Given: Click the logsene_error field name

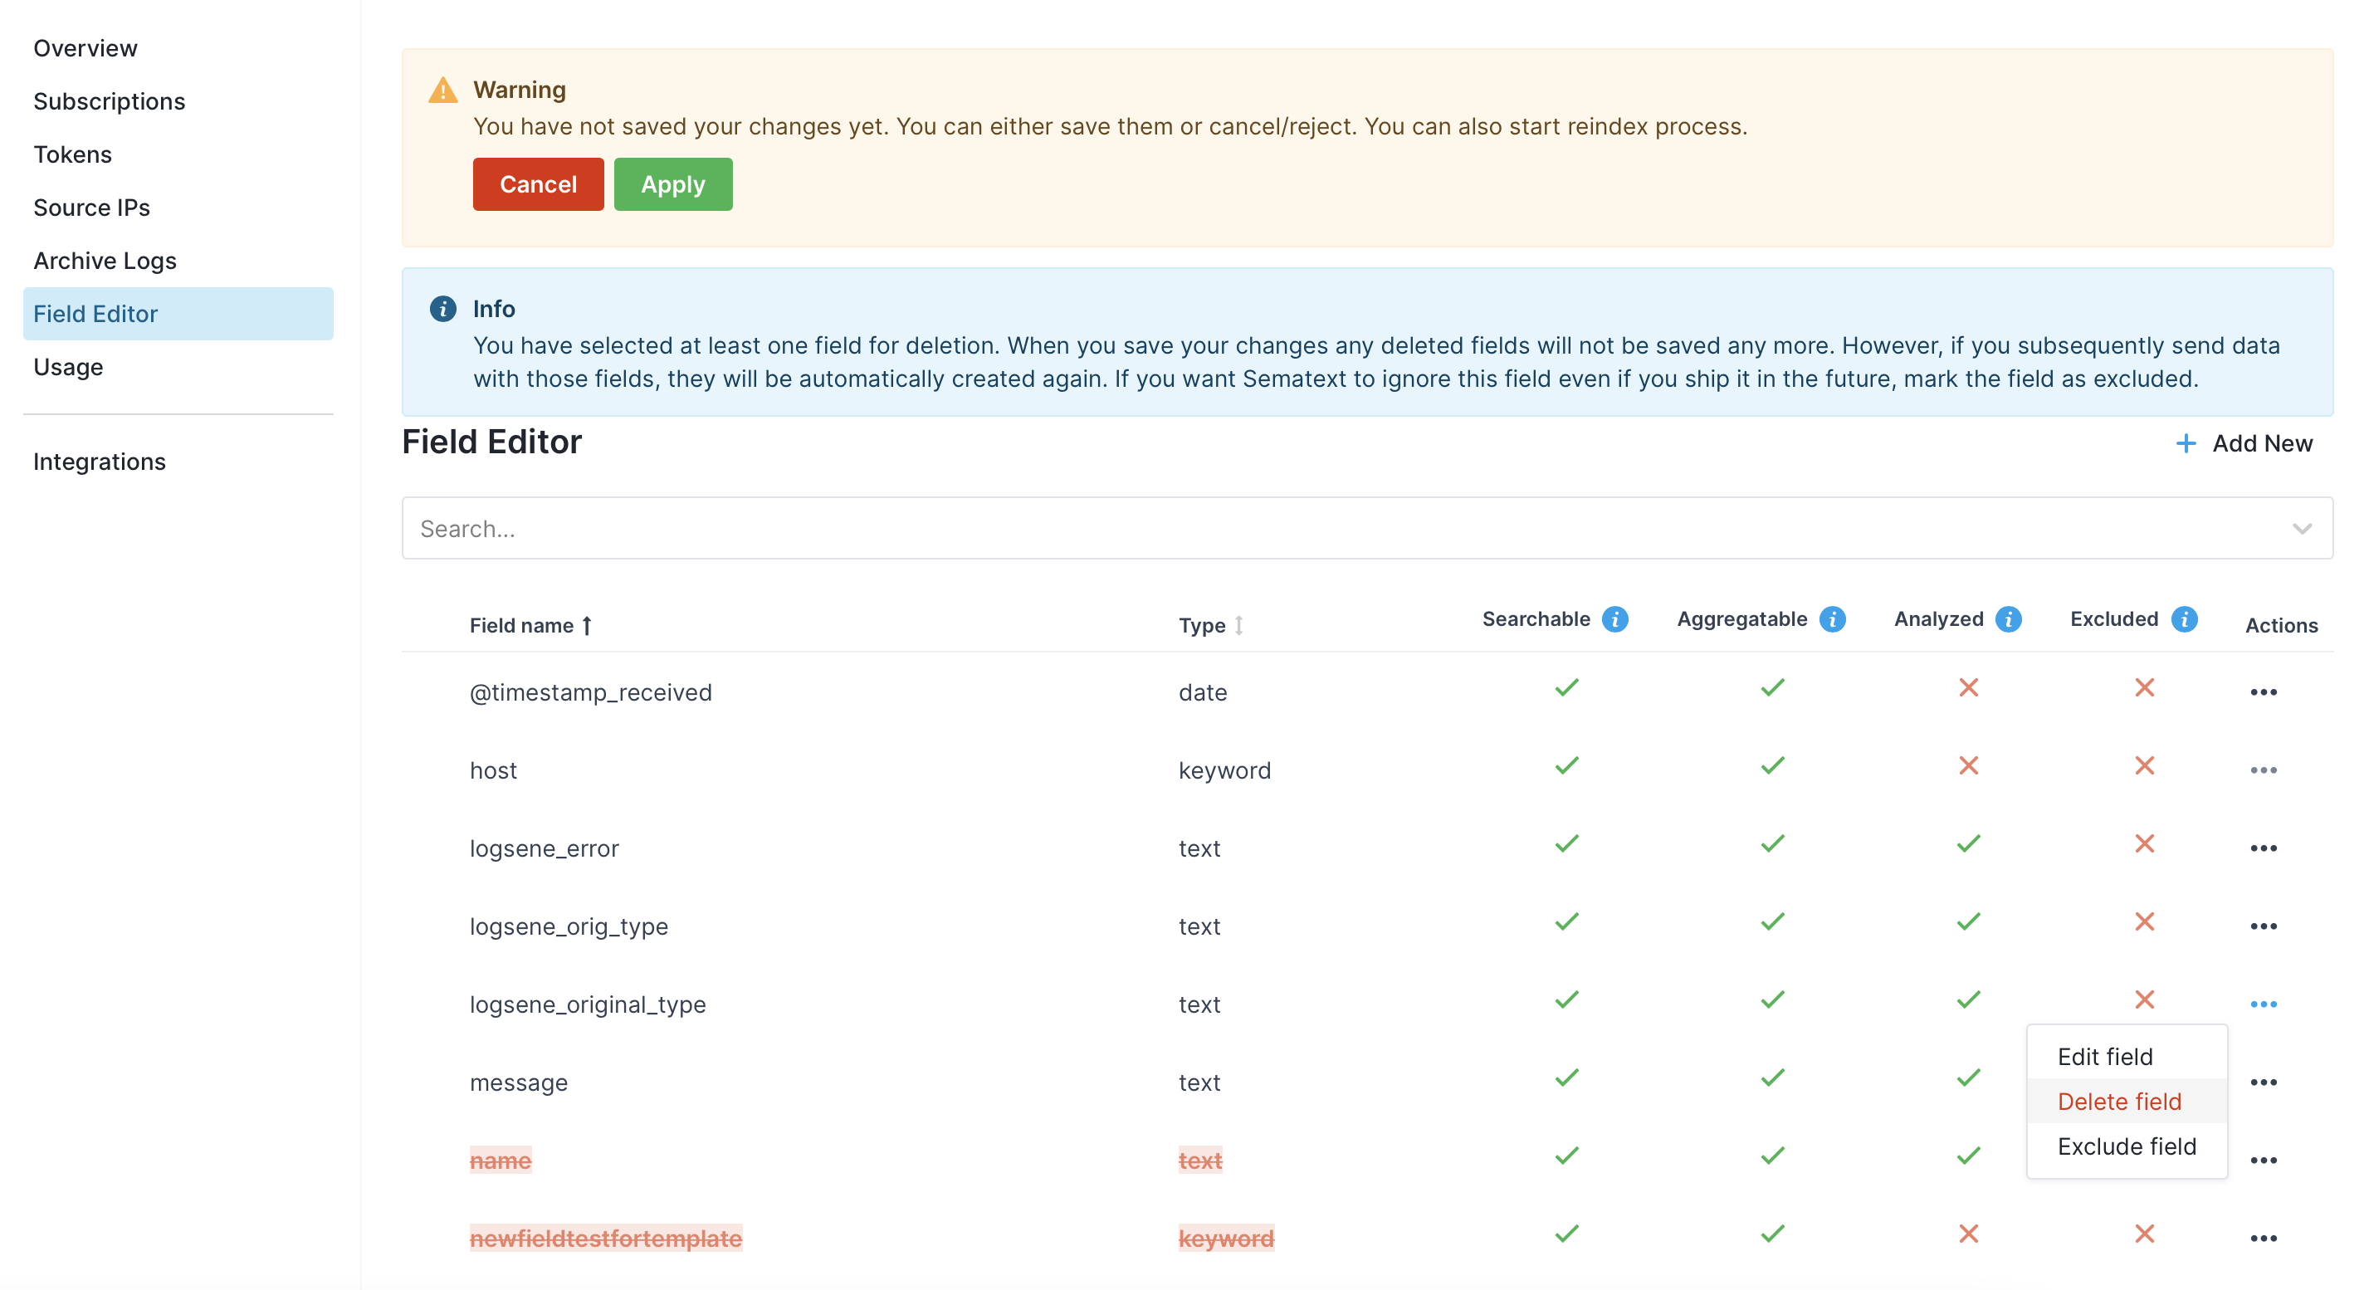Looking at the screenshot, I should point(545,848).
